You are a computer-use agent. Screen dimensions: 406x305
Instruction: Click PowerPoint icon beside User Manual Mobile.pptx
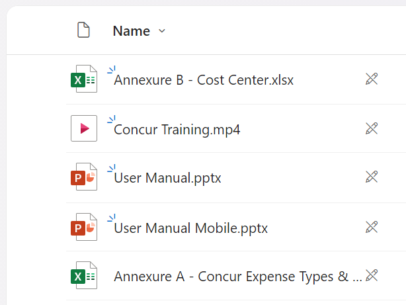83,228
